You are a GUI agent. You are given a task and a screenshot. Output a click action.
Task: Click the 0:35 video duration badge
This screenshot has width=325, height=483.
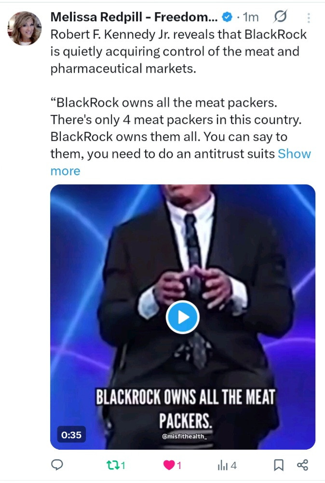point(71,434)
